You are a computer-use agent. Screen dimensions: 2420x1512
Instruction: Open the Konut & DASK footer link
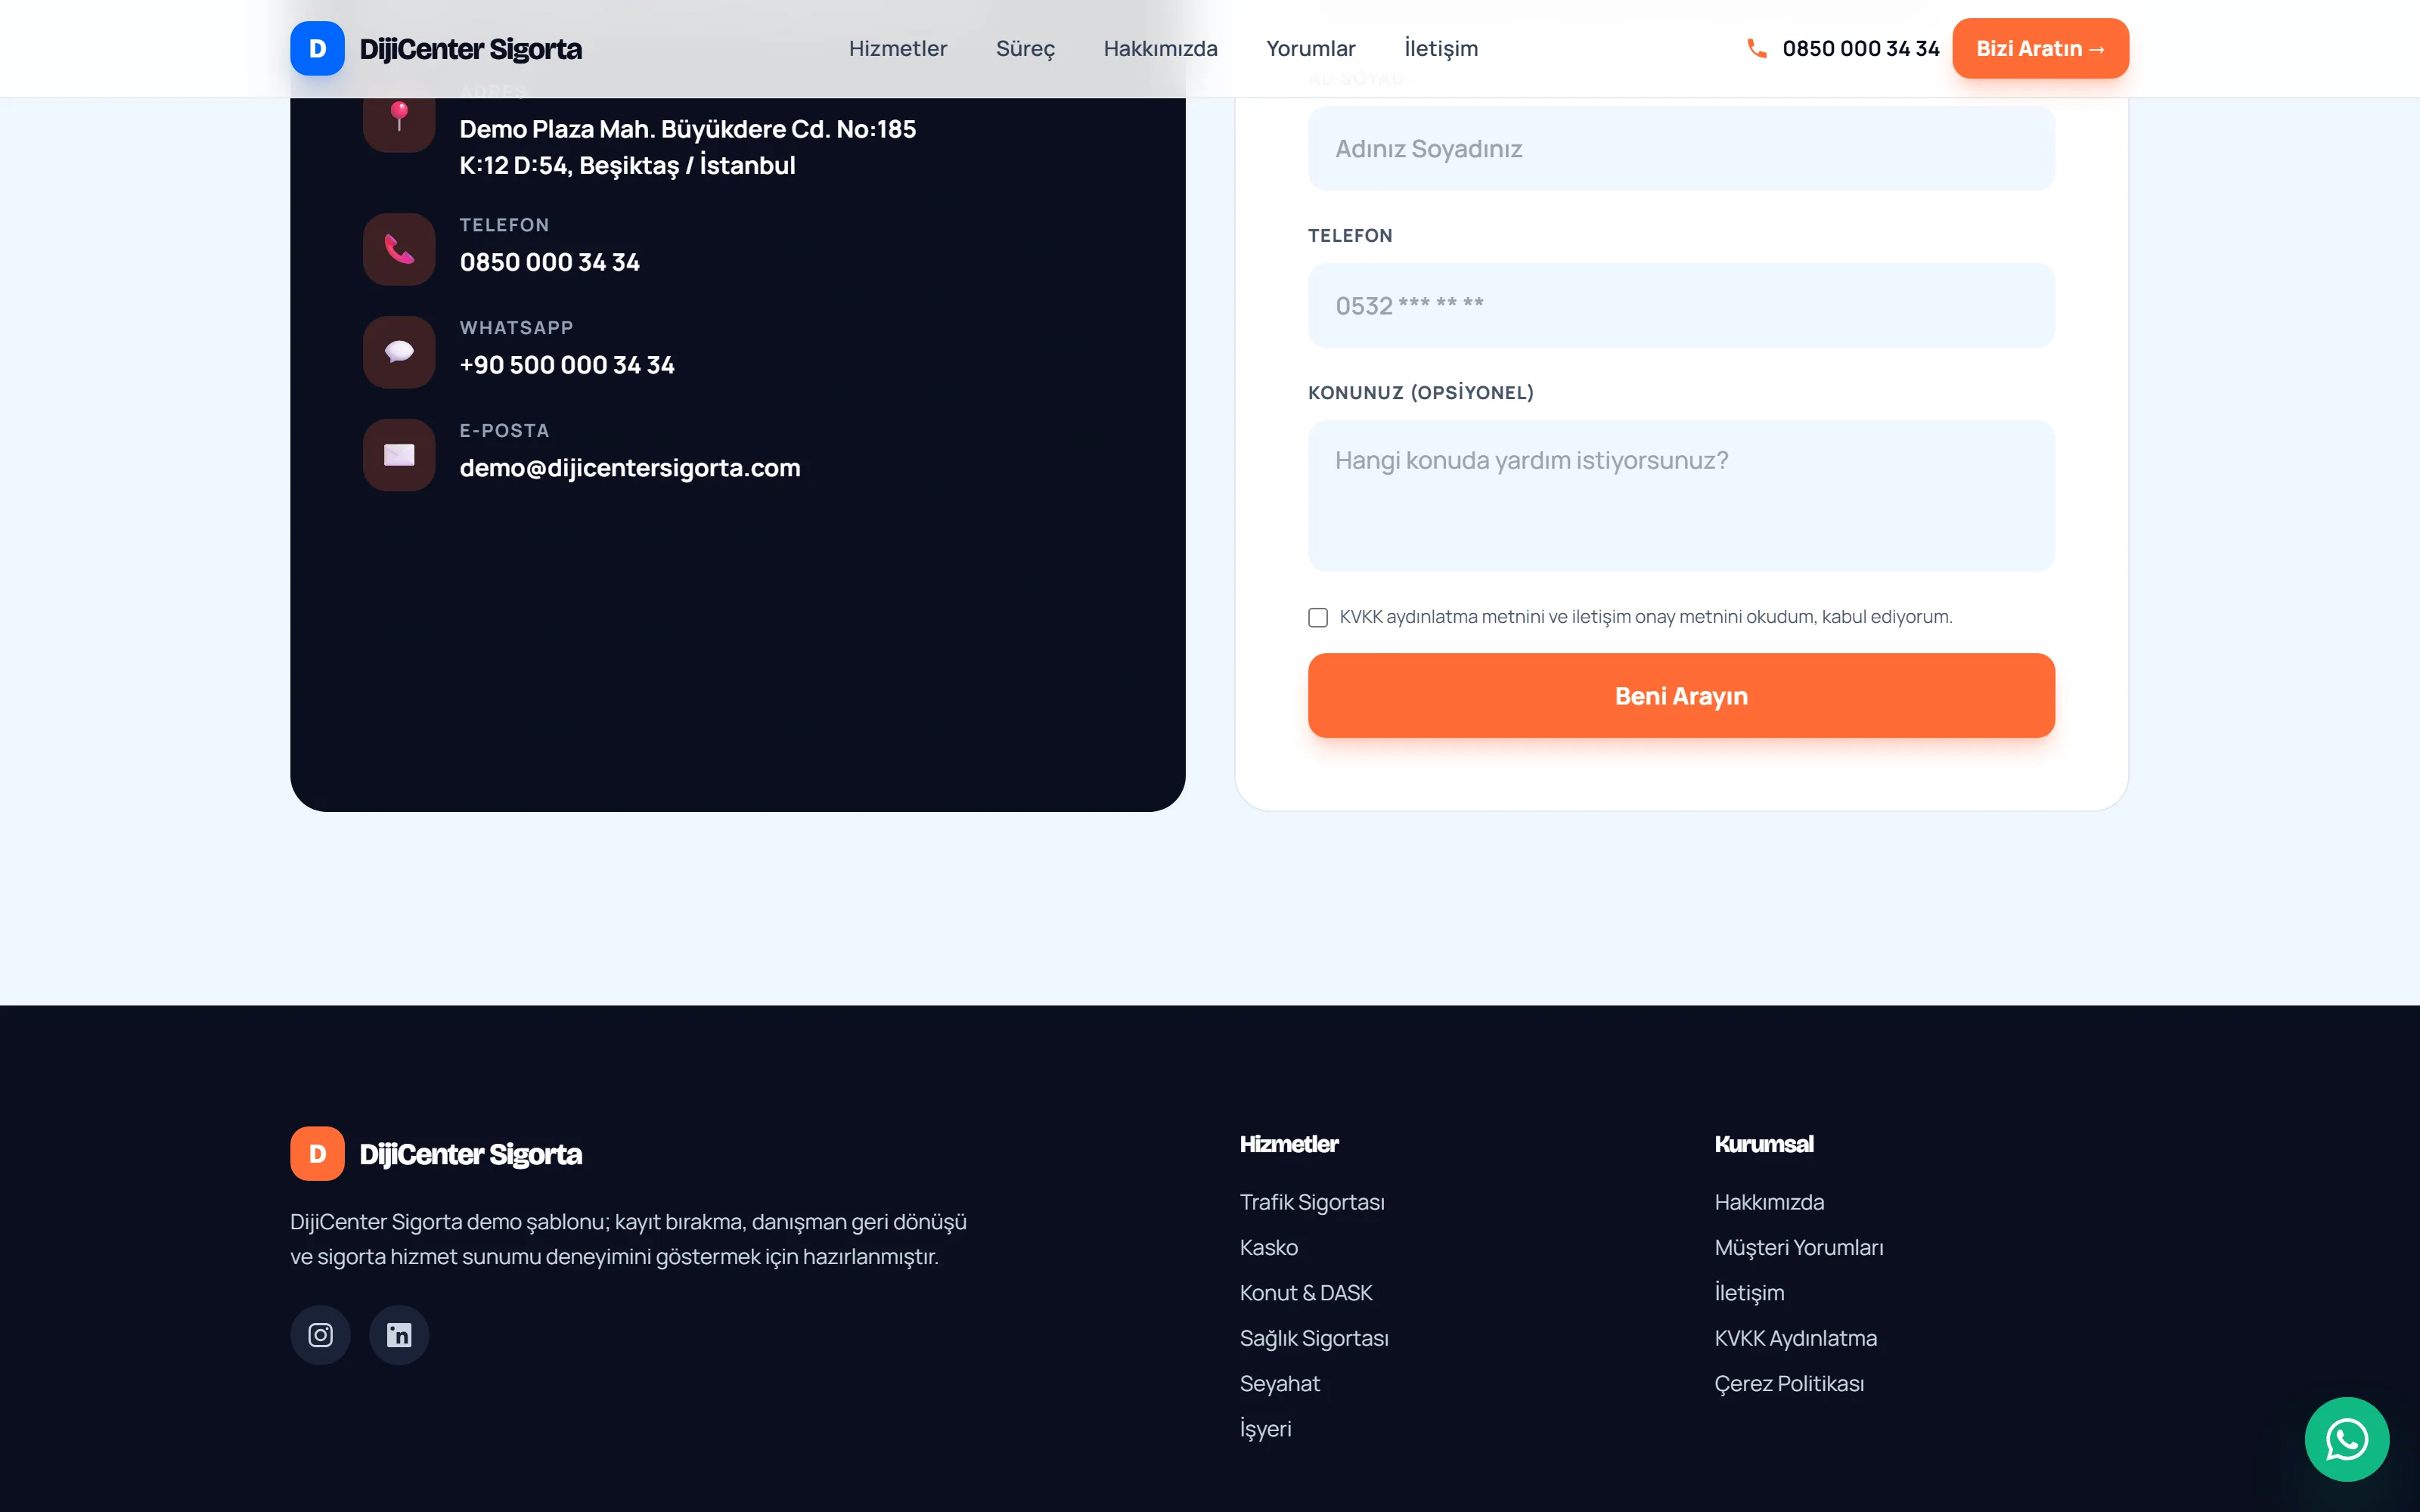1306,1293
